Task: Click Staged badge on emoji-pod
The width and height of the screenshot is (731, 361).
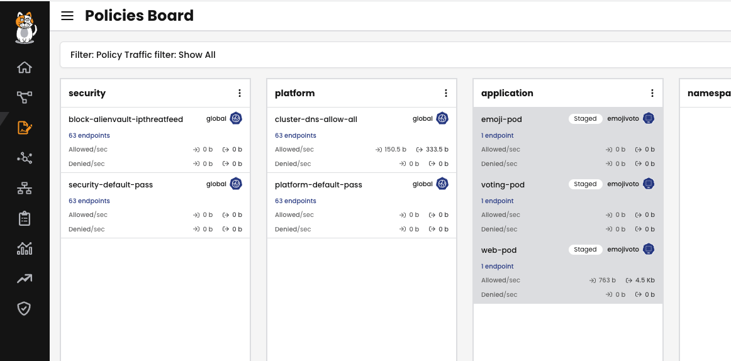Action: tap(586, 119)
